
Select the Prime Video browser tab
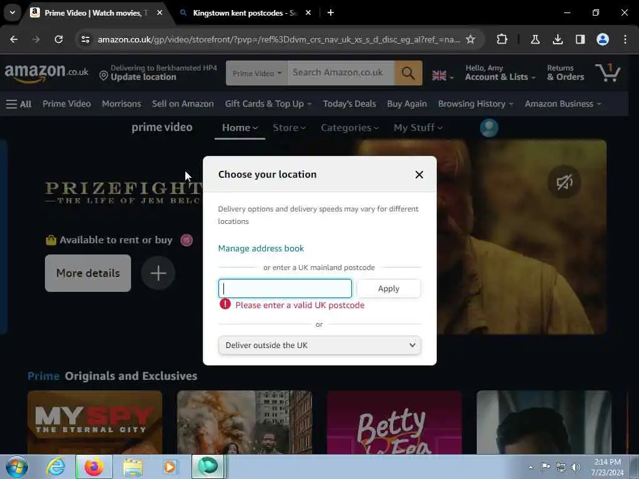pyautogui.click(x=94, y=13)
